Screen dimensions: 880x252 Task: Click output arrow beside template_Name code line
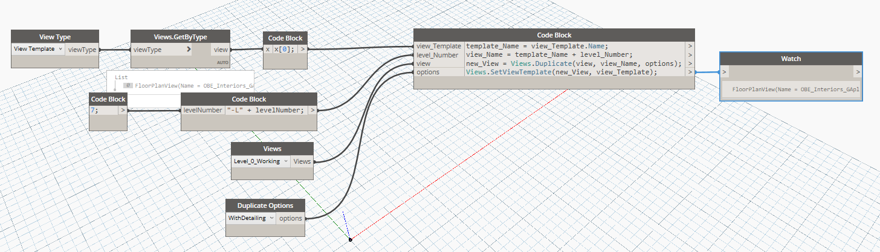click(690, 46)
